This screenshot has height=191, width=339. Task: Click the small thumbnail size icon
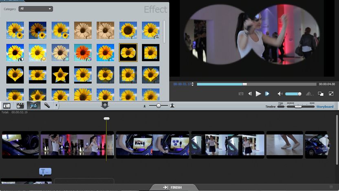click(144, 106)
